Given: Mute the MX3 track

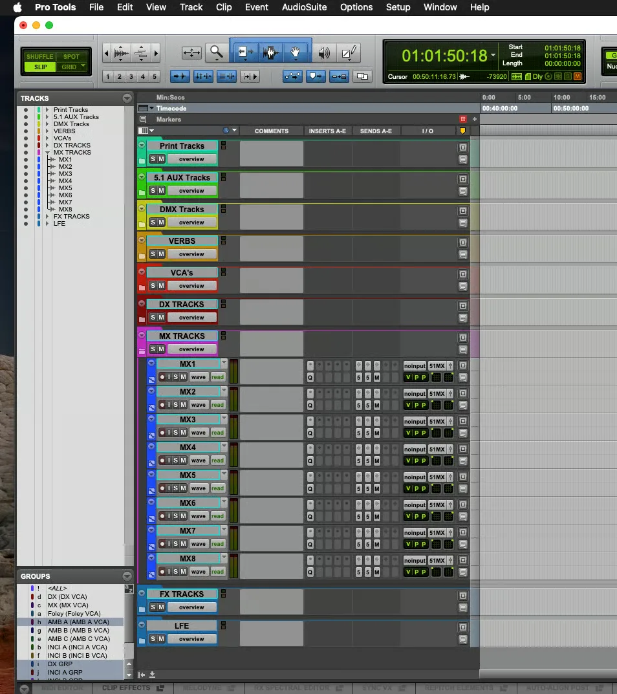Looking at the screenshot, I should tap(183, 433).
